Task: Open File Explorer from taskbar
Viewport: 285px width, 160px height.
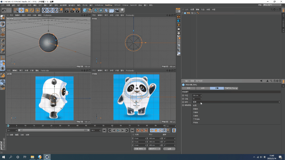Action: pyautogui.click(x=32, y=157)
